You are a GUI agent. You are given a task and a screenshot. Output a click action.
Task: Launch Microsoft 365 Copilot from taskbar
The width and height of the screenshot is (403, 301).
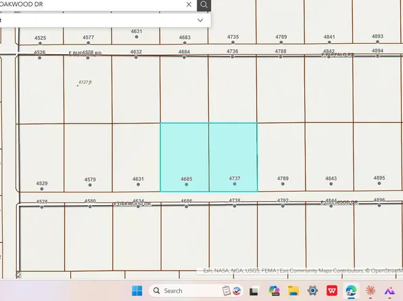click(x=275, y=291)
